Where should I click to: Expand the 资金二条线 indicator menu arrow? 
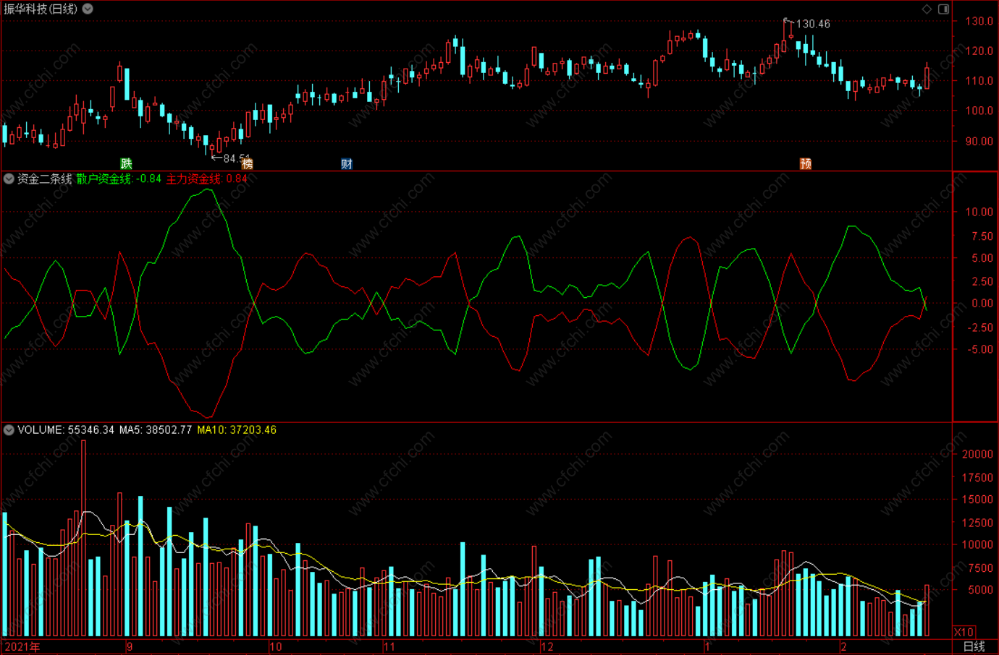[9, 179]
